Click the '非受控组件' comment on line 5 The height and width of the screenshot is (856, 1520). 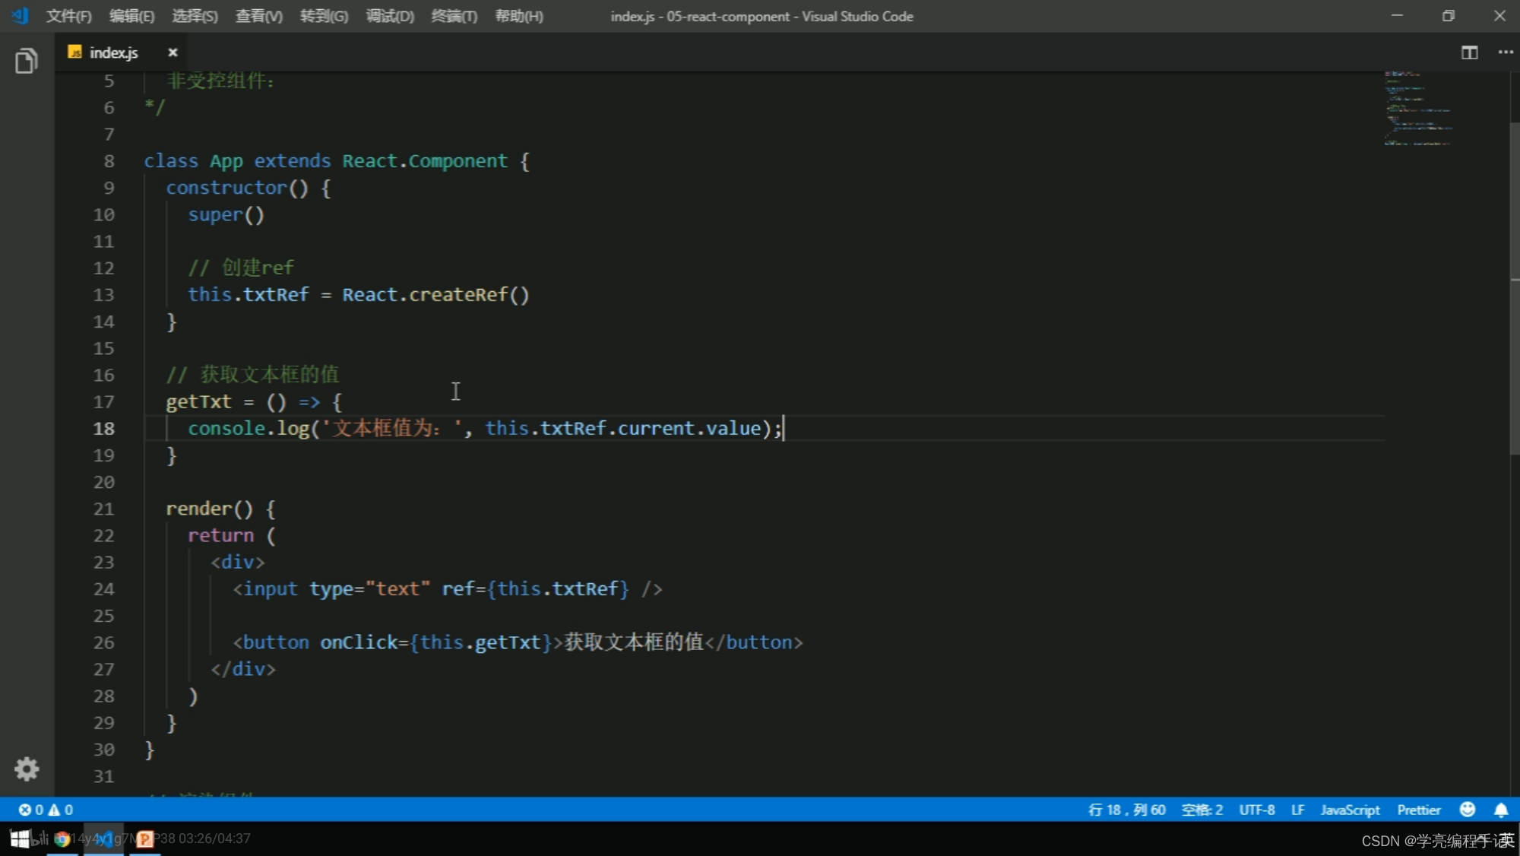220,81
